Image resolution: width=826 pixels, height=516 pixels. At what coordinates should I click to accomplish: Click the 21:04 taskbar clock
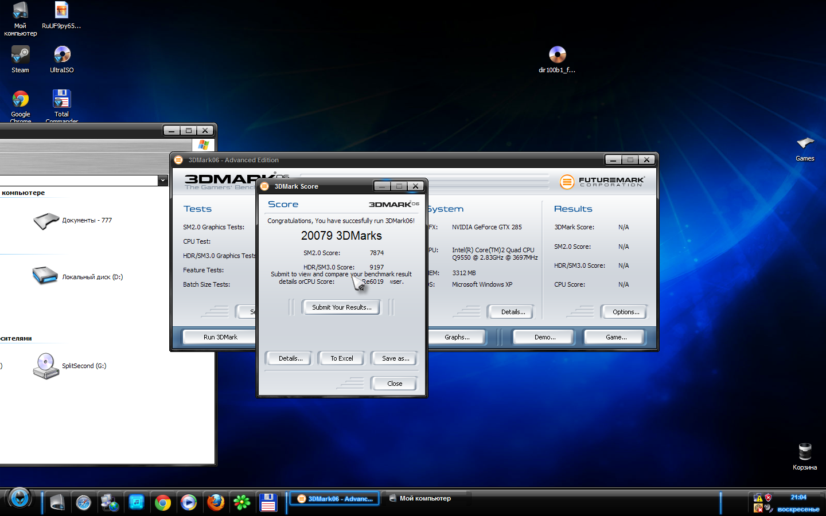click(798, 498)
